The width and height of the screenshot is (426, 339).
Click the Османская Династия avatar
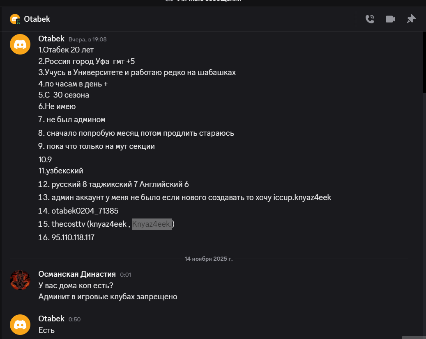[20, 280]
